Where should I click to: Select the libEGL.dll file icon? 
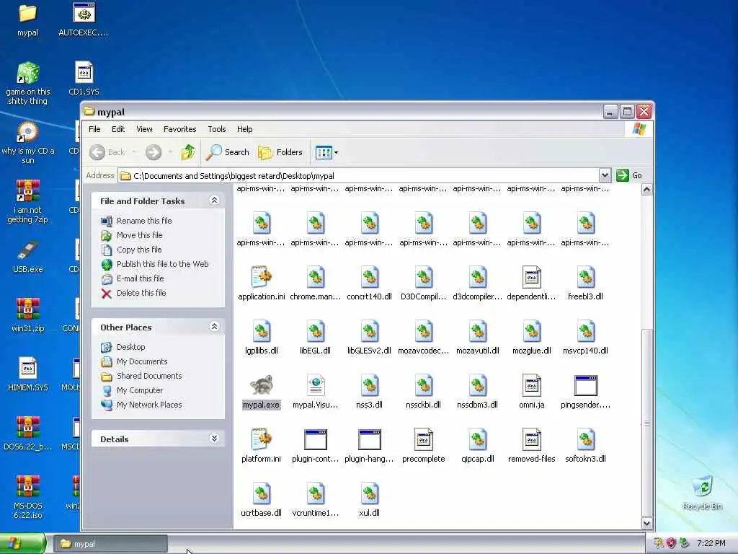(316, 331)
